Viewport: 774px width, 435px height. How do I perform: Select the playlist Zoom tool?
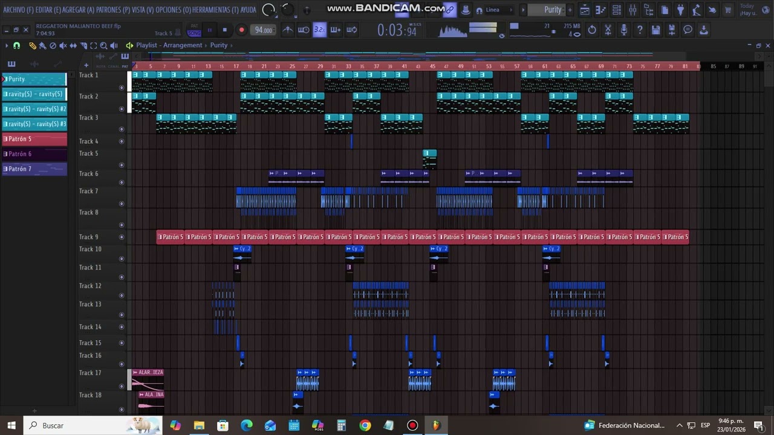(x=103, y=45)
